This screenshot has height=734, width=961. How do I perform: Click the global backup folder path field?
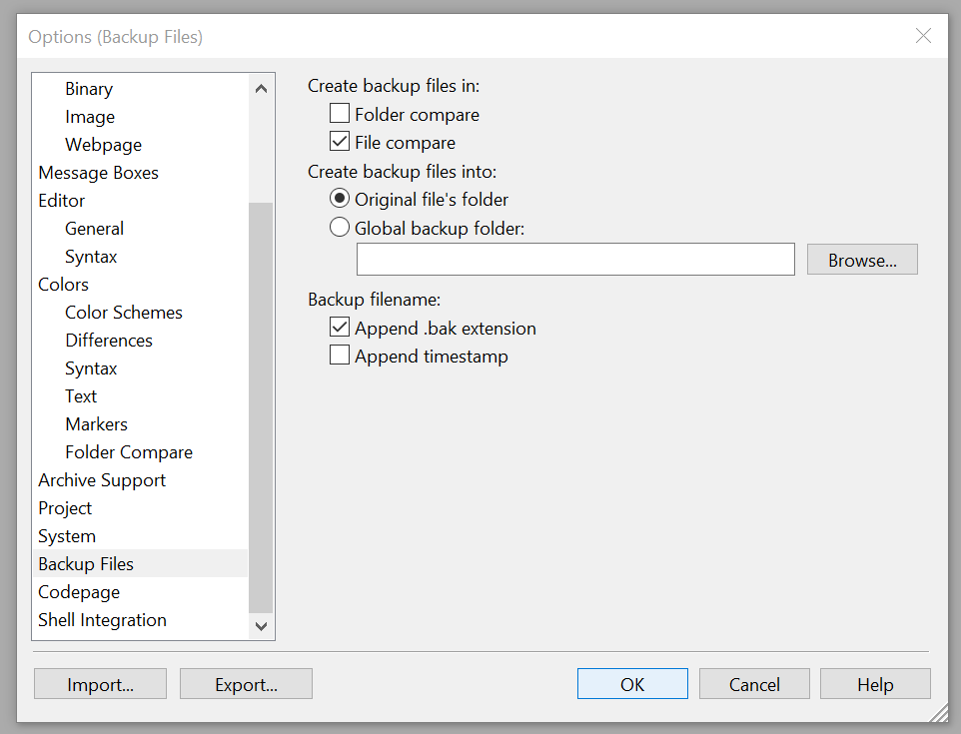[x=575, y=260]
